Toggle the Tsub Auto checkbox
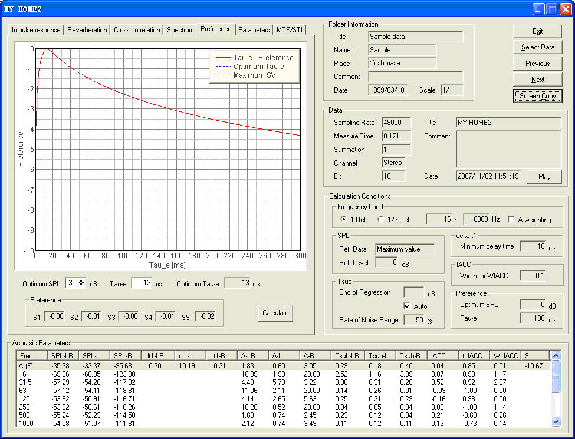The width and height of the screenshot is (575, 439). pos(416,306)
